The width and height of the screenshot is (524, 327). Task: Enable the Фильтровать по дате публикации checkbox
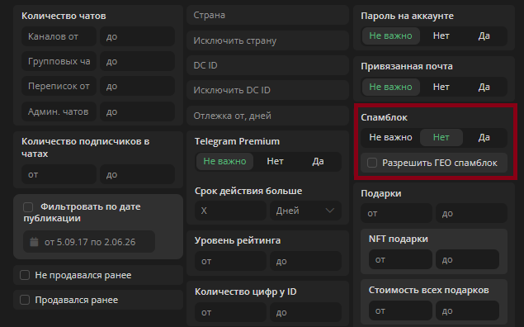click(x=28, y=207)
